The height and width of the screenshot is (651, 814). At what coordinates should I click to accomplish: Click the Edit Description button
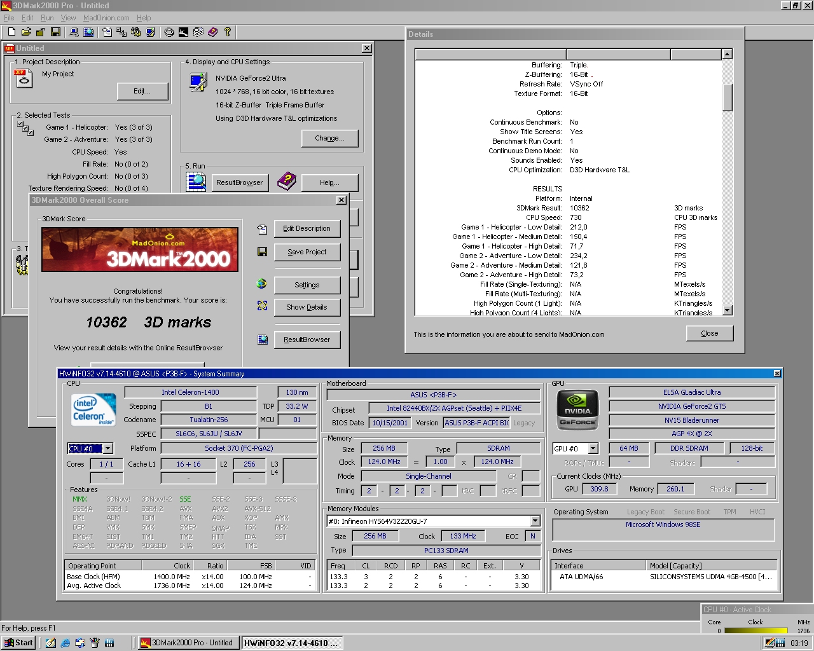tap(307, 228)
